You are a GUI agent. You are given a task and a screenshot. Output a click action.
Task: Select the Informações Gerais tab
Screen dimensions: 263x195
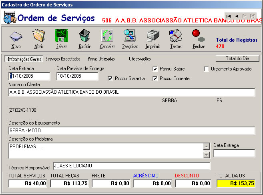(x=24, y=59)
